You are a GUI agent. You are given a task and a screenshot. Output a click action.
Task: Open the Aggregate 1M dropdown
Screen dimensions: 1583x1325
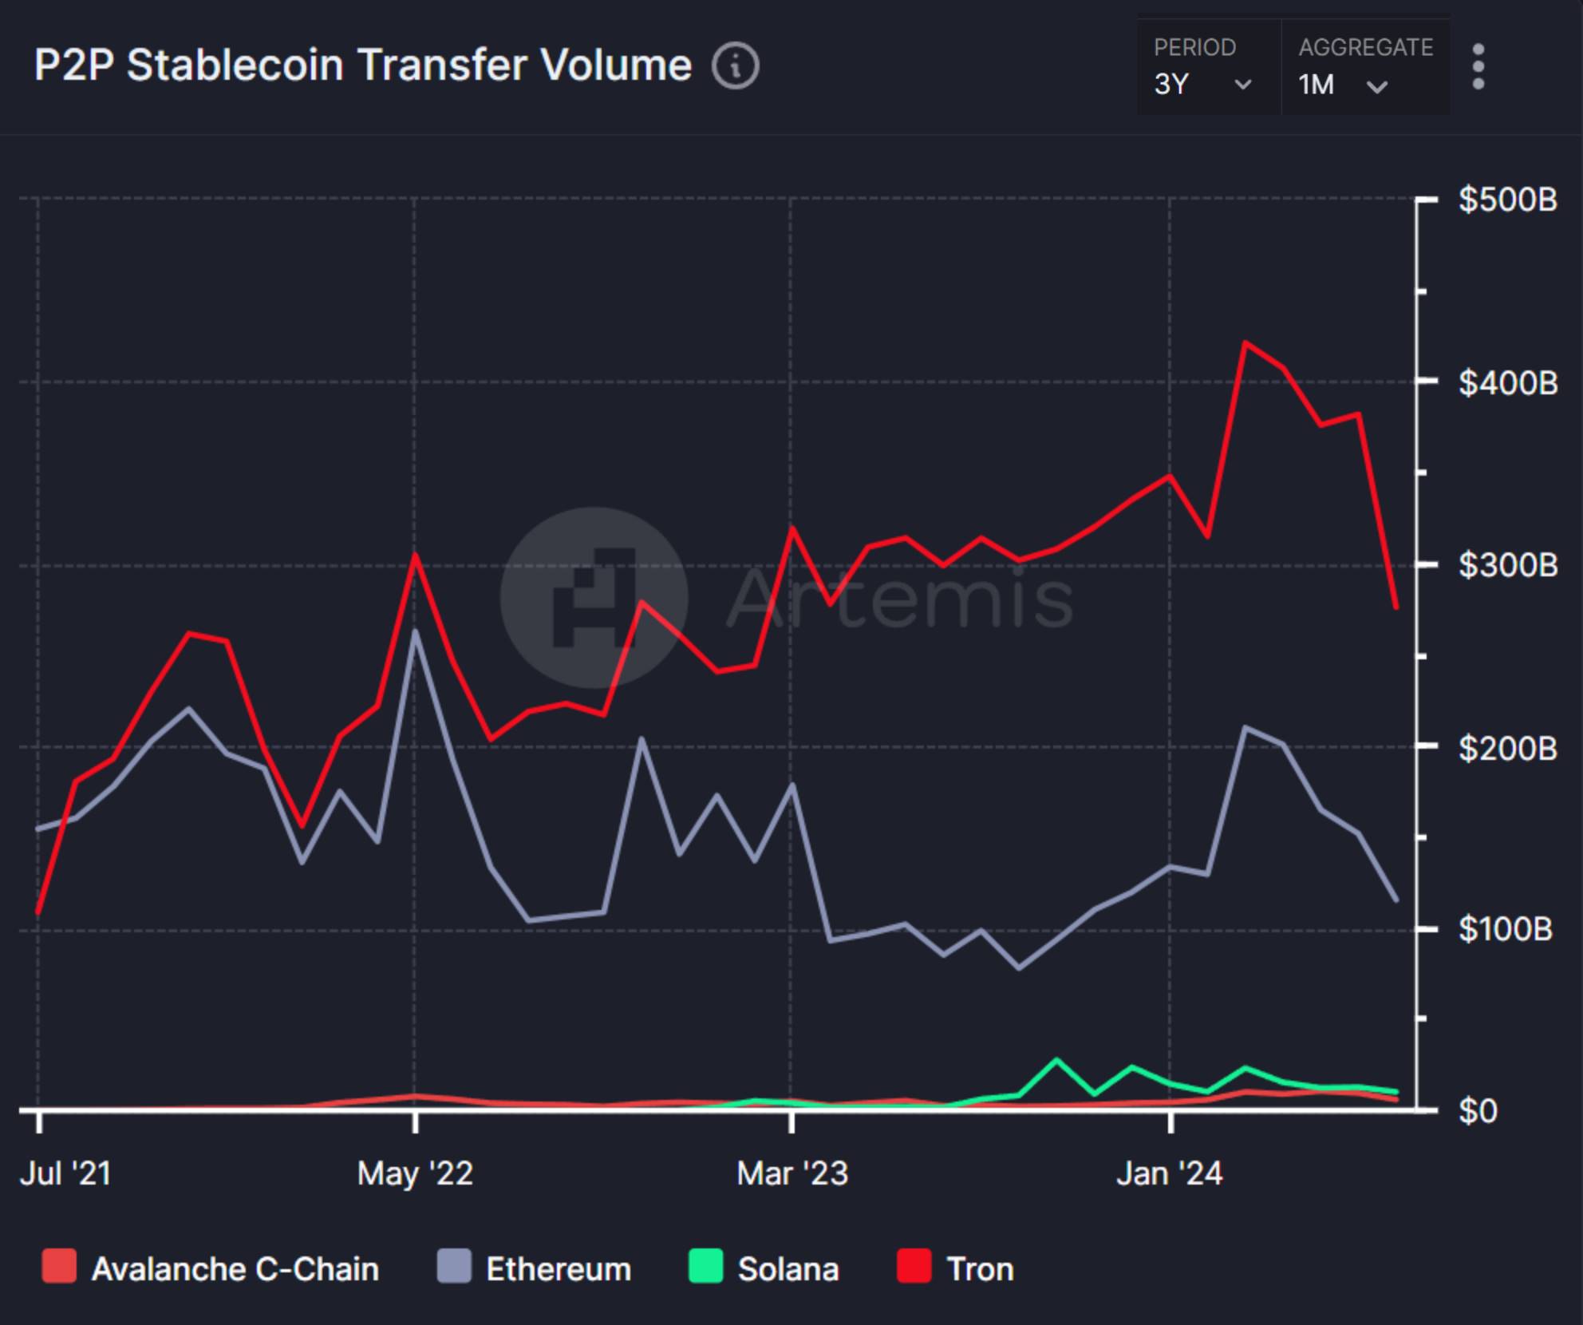(1365, 66)
